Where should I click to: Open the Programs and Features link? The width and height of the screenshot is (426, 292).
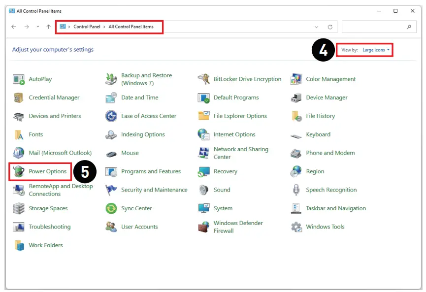pos(151,171)
